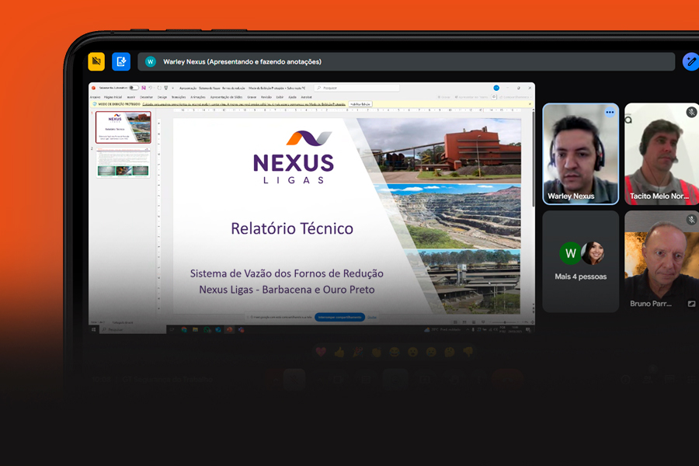699x466 pixels.
Task: Click muted microphone icon on Tacito Melo tile
Action: (x=691, y=113)
